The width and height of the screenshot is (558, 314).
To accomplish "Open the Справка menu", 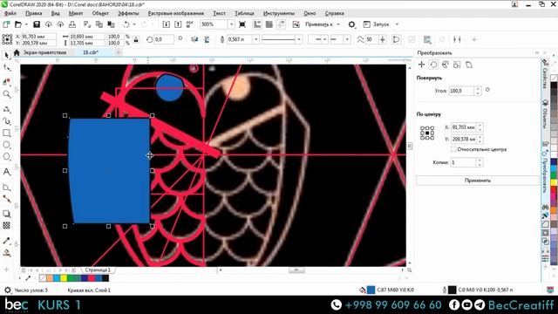I will pyautogui.click(x=334, y=13).
